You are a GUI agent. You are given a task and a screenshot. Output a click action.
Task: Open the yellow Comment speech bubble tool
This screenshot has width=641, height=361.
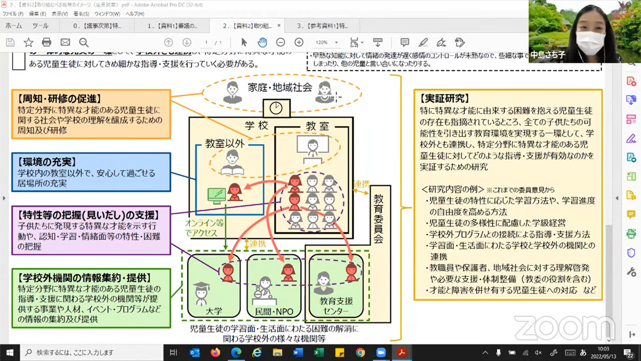[x=631, y=215]
